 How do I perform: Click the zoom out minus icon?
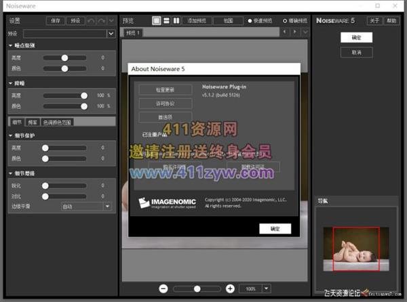(x=164, y=288)
